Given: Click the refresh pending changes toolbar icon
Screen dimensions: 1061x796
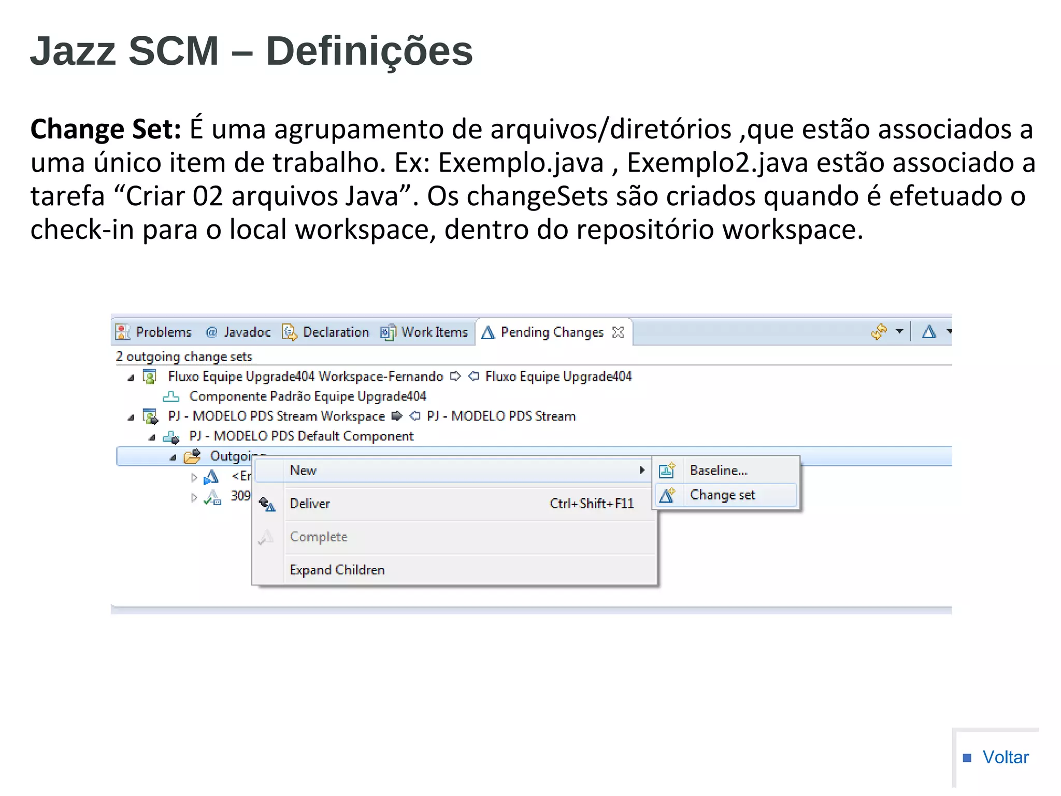Looking at the screenshot, I should click(x=879, y=331).
